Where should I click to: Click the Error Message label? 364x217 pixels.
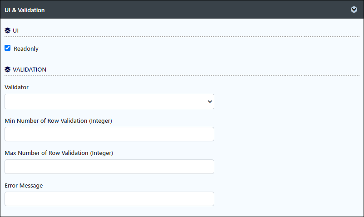click(x=24, y=185)
